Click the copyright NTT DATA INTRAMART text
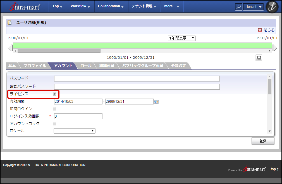Image resolution: width=282 pixels, height=184 pixels. (x=44, y=165)
